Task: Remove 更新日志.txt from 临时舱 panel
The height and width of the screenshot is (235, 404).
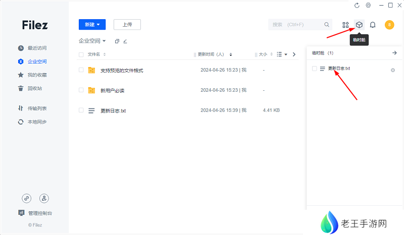Action: coord(393,70)
